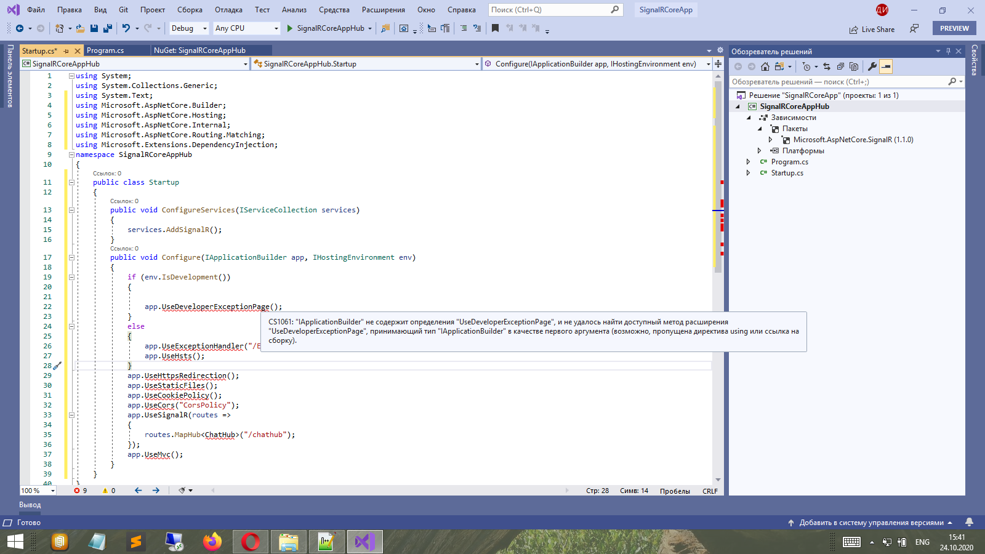Click the warning count icon showing 0
The width and height of the screenshot is (985, 554).
click(105, 491)
